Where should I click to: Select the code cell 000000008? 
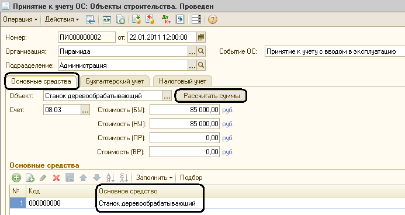click(61, 203)
